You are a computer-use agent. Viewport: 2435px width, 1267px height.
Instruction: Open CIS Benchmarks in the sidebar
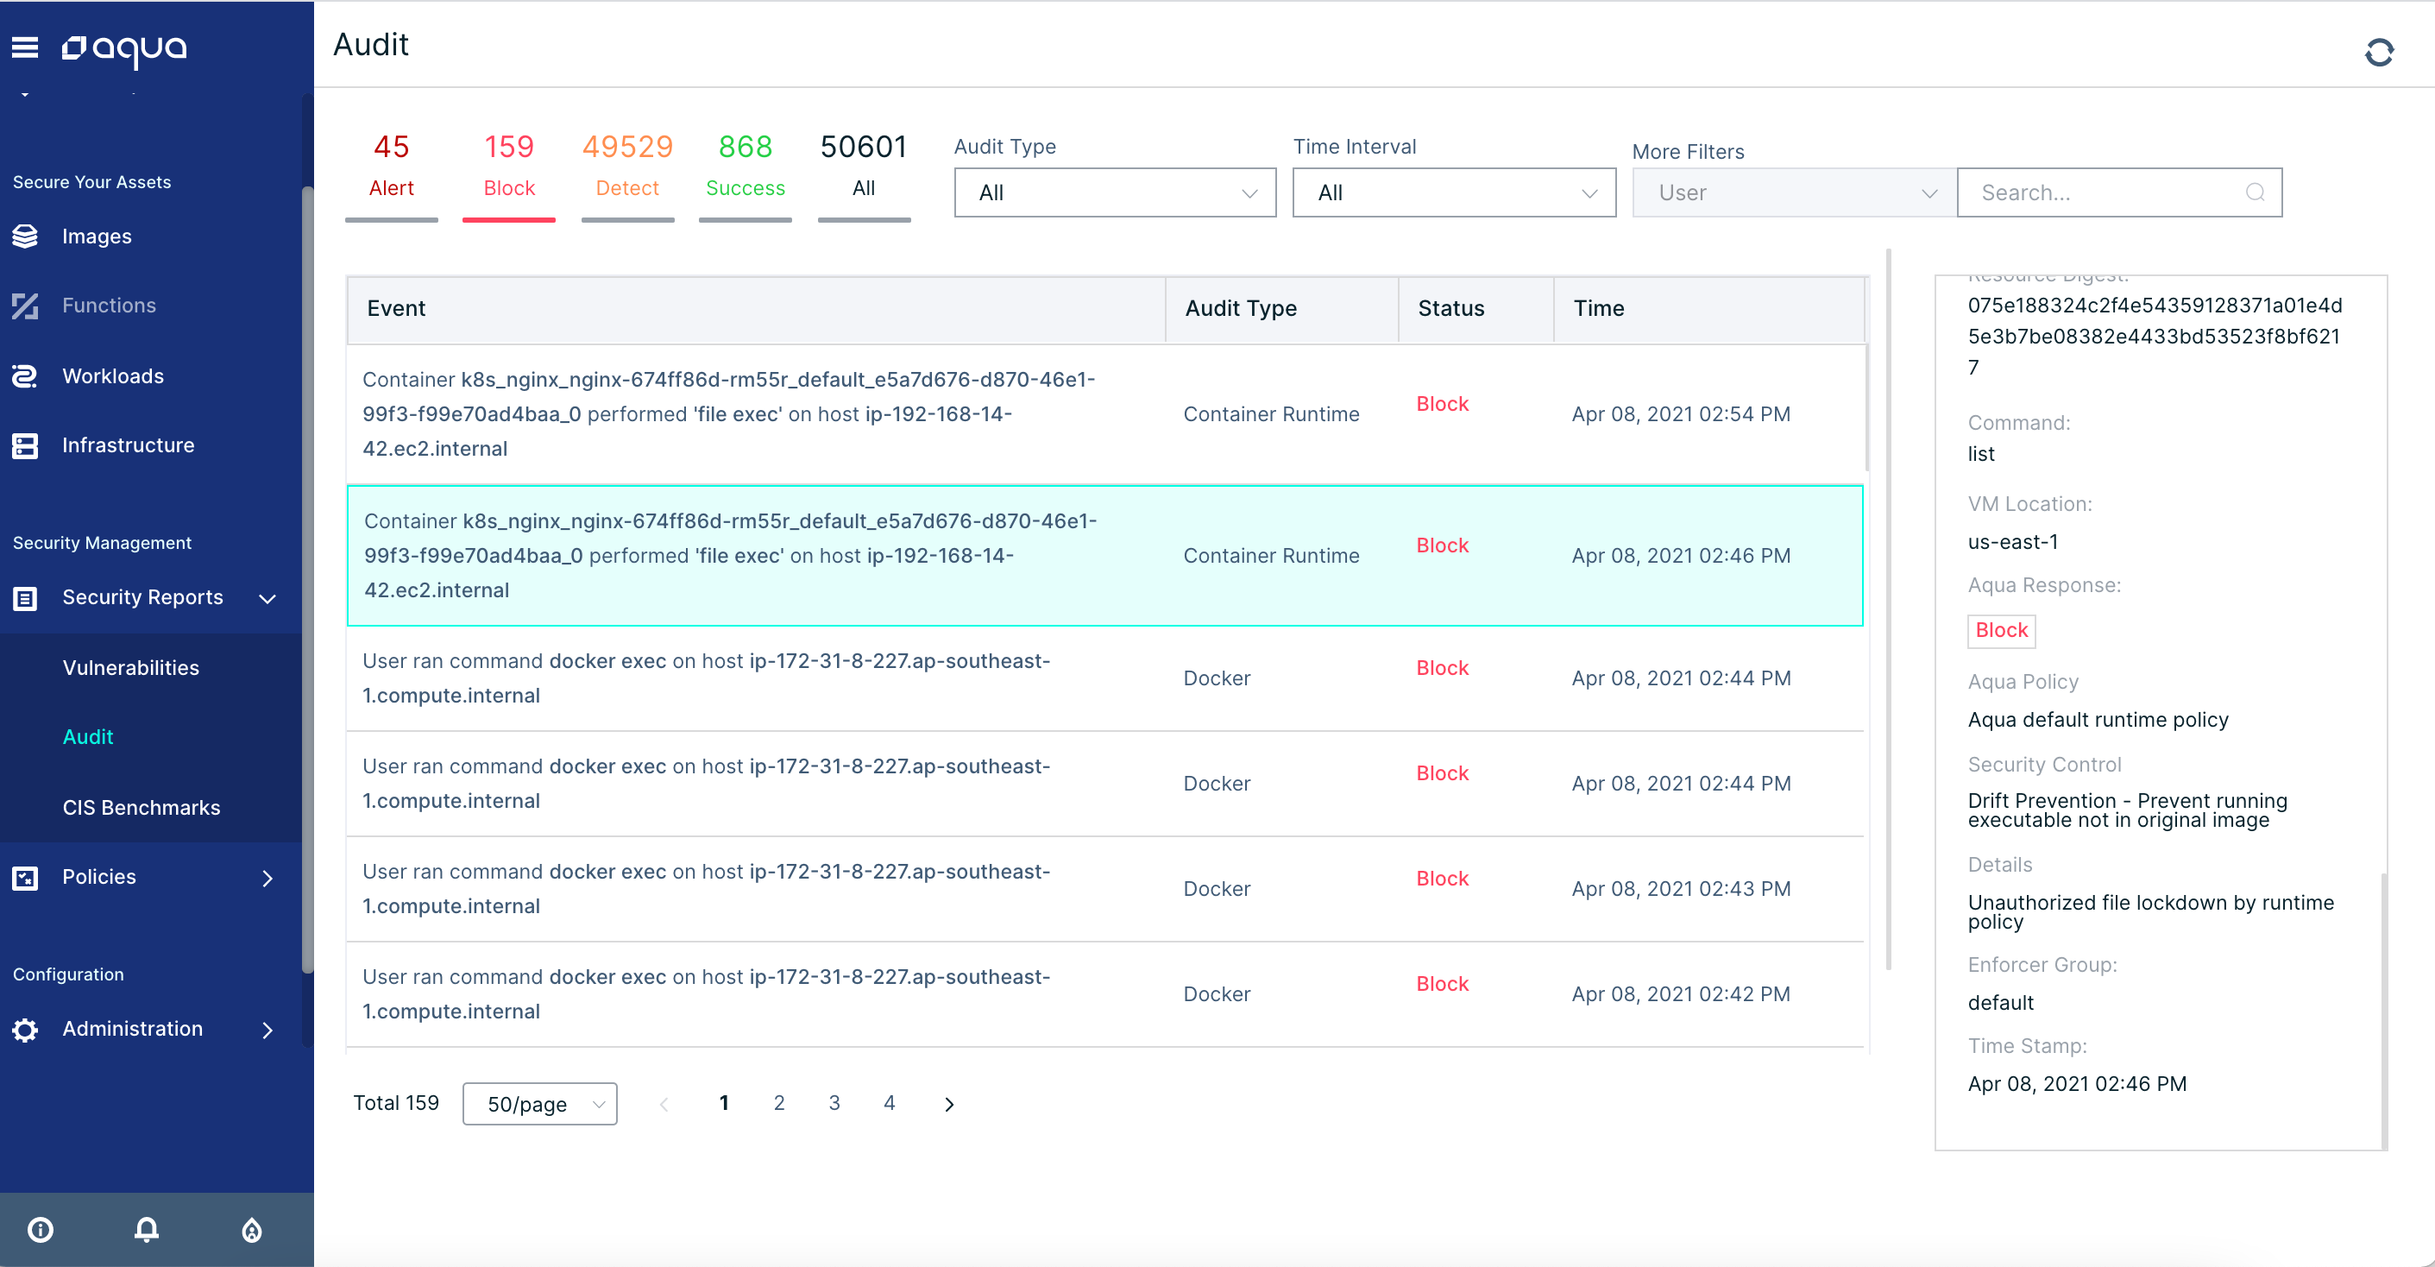pyautogui.click(x=141, y=808)
